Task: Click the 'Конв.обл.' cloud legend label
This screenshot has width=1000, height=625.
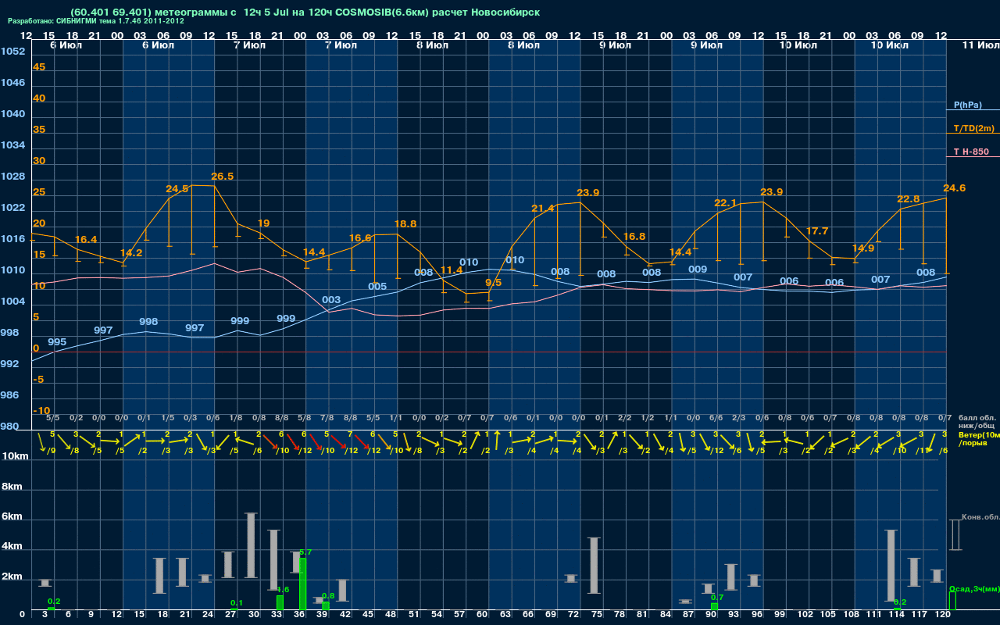Action: [x=980, y=517]
